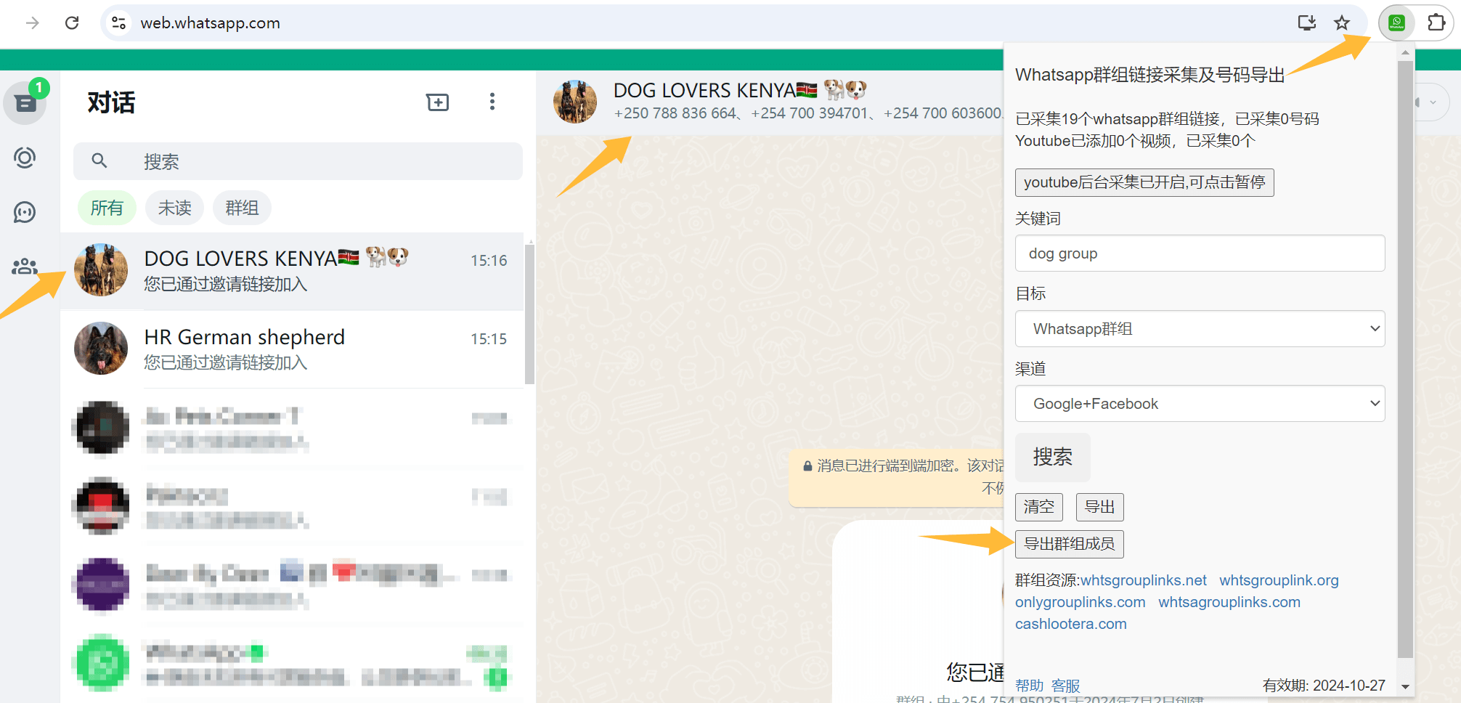Viewport: 1461px width, 703px height.
Task: Open the HR German shepherd chat
Action: pos(292,349)
